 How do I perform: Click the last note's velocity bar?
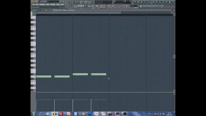click(91, 105)
